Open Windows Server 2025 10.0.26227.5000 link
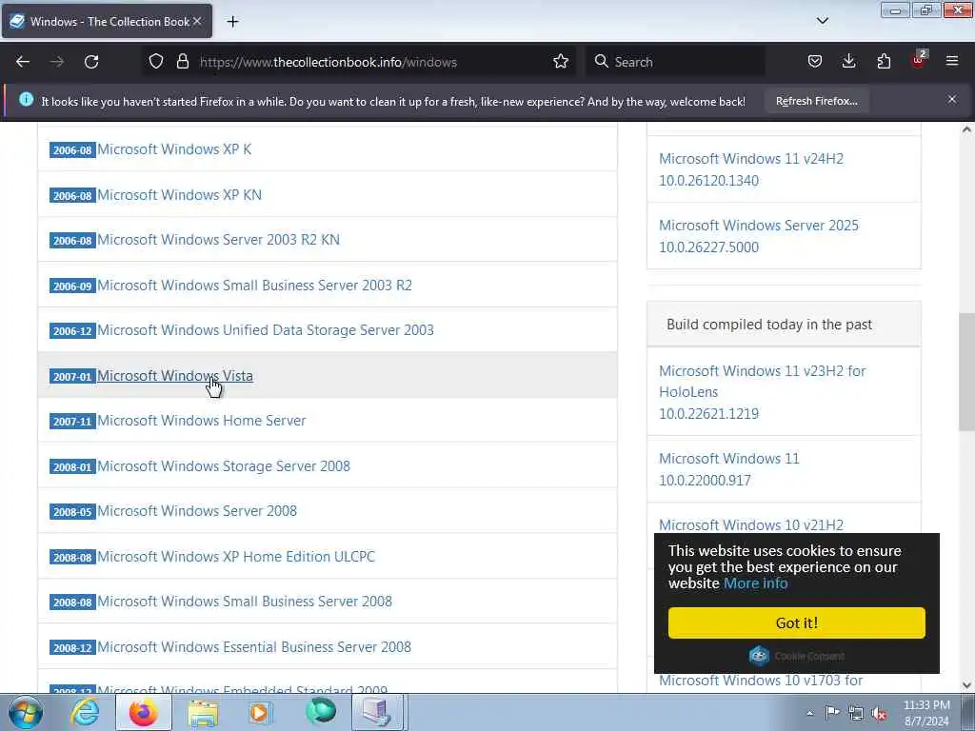 pos(759,236)
